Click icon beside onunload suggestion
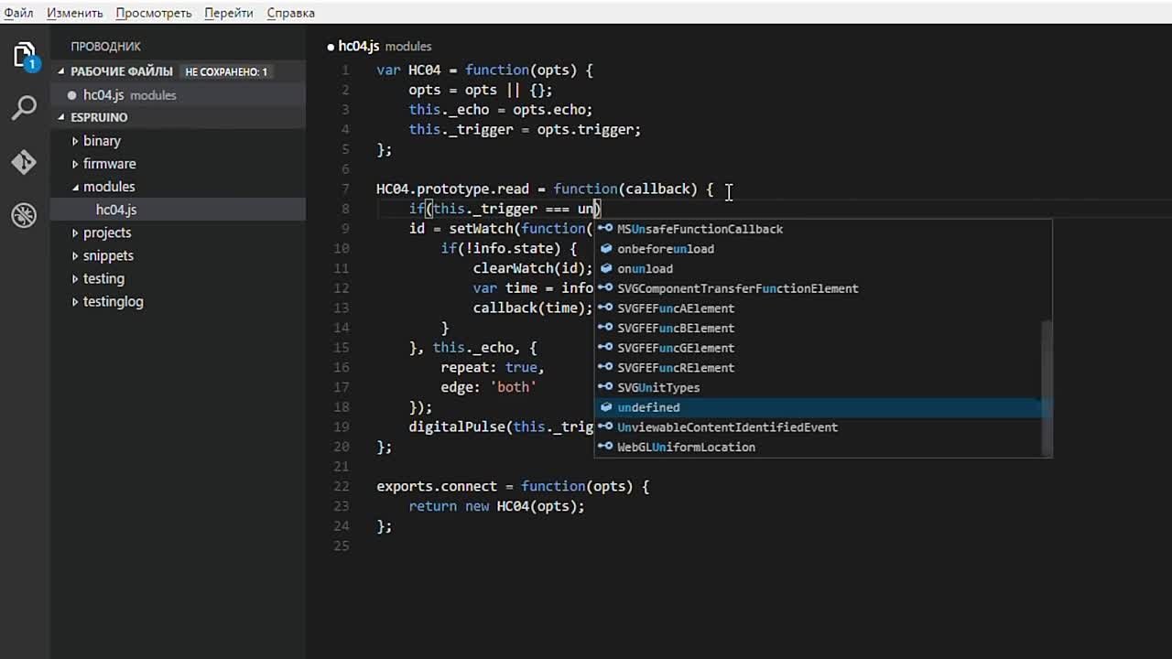The width and height of the screenshot is (1172, 659). [605, 268]
